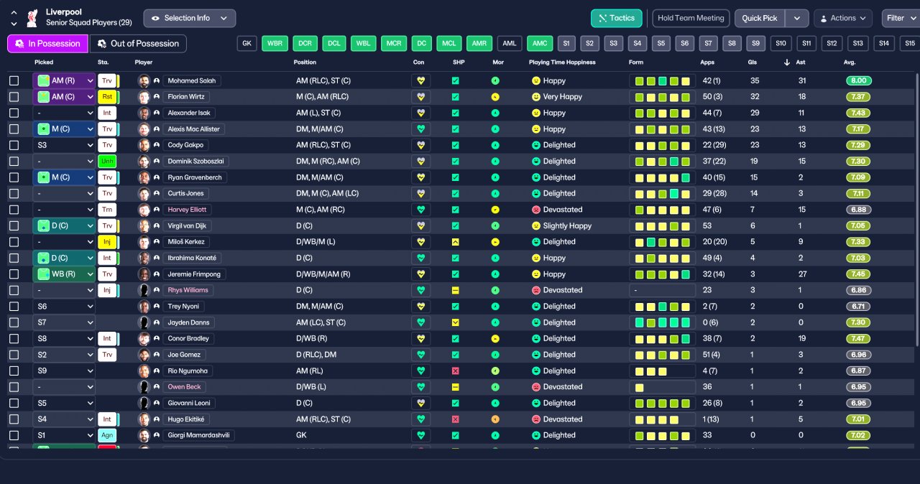Click Mohamed Salah's condition heart icon

pos(421,81)
